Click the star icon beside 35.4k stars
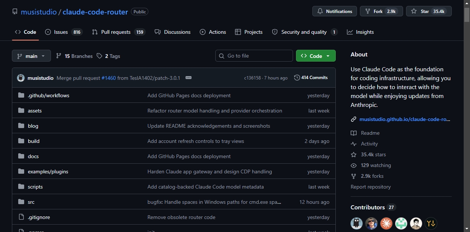Viewport: 470px width, 232px height. pyautogui.click(x=354, y=154)
